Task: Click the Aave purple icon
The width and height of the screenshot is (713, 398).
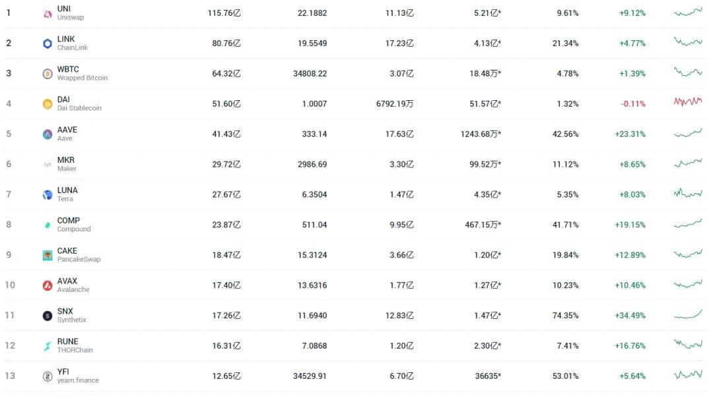Action: (48, 134)
